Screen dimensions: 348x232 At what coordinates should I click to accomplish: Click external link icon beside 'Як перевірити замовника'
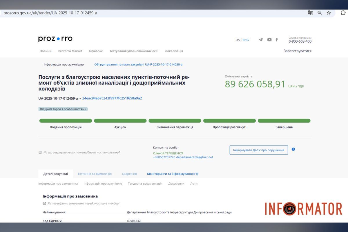point(44,204)
